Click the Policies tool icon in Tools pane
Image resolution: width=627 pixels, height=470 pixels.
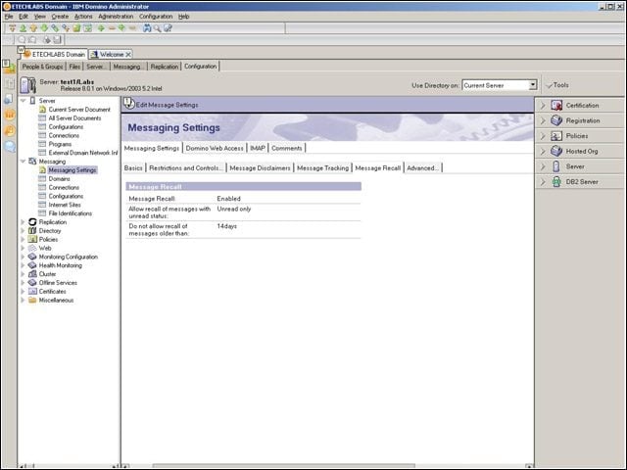[556, 136]
